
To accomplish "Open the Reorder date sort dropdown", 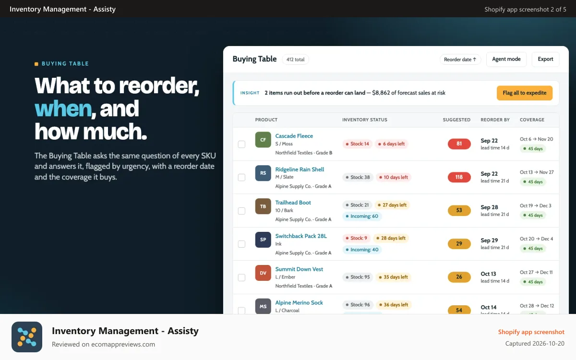I will pyautogui.click(x=460, y=60).
